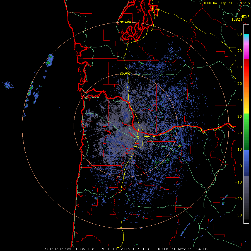The width and height of the screenshot is (251, 251).
Task: Click the KRTX station ID in caption
Action: [x=163, y=249]
